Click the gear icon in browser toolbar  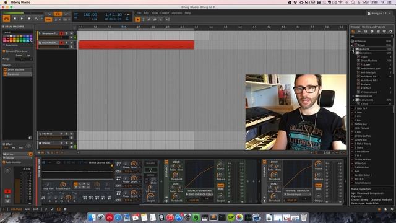pos(390,32)
